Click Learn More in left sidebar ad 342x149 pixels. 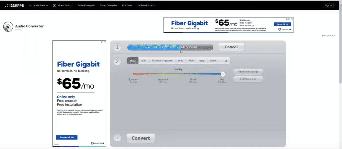[67, 137]
